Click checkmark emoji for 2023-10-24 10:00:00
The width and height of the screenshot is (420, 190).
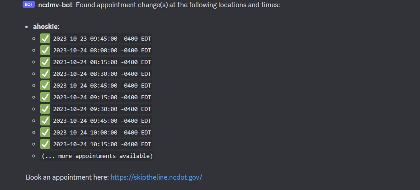[45, 133]
